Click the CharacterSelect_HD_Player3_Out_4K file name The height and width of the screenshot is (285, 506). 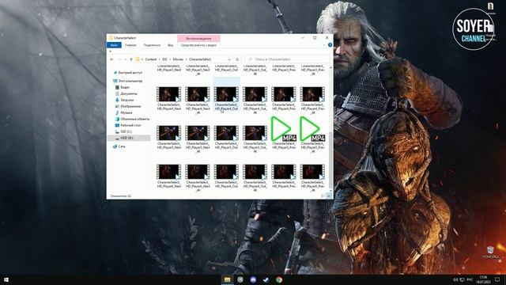[x=255, y=70]
